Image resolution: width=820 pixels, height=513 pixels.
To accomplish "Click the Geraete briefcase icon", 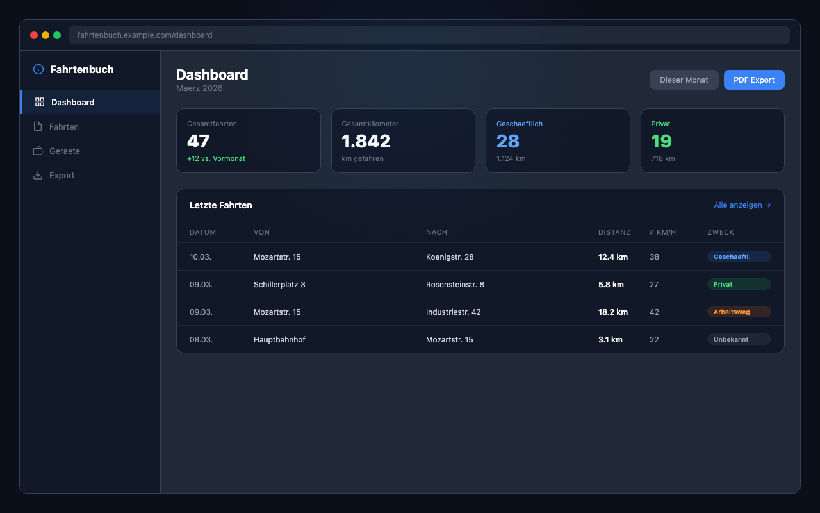I will coord(38,151).
